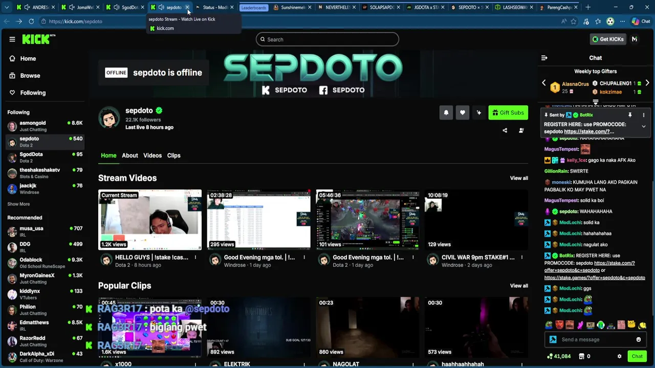This screenshot has height=368, width=655.
Task: Click the sparkle icon beside Gift Subs
Action: (x=478, y=113)
